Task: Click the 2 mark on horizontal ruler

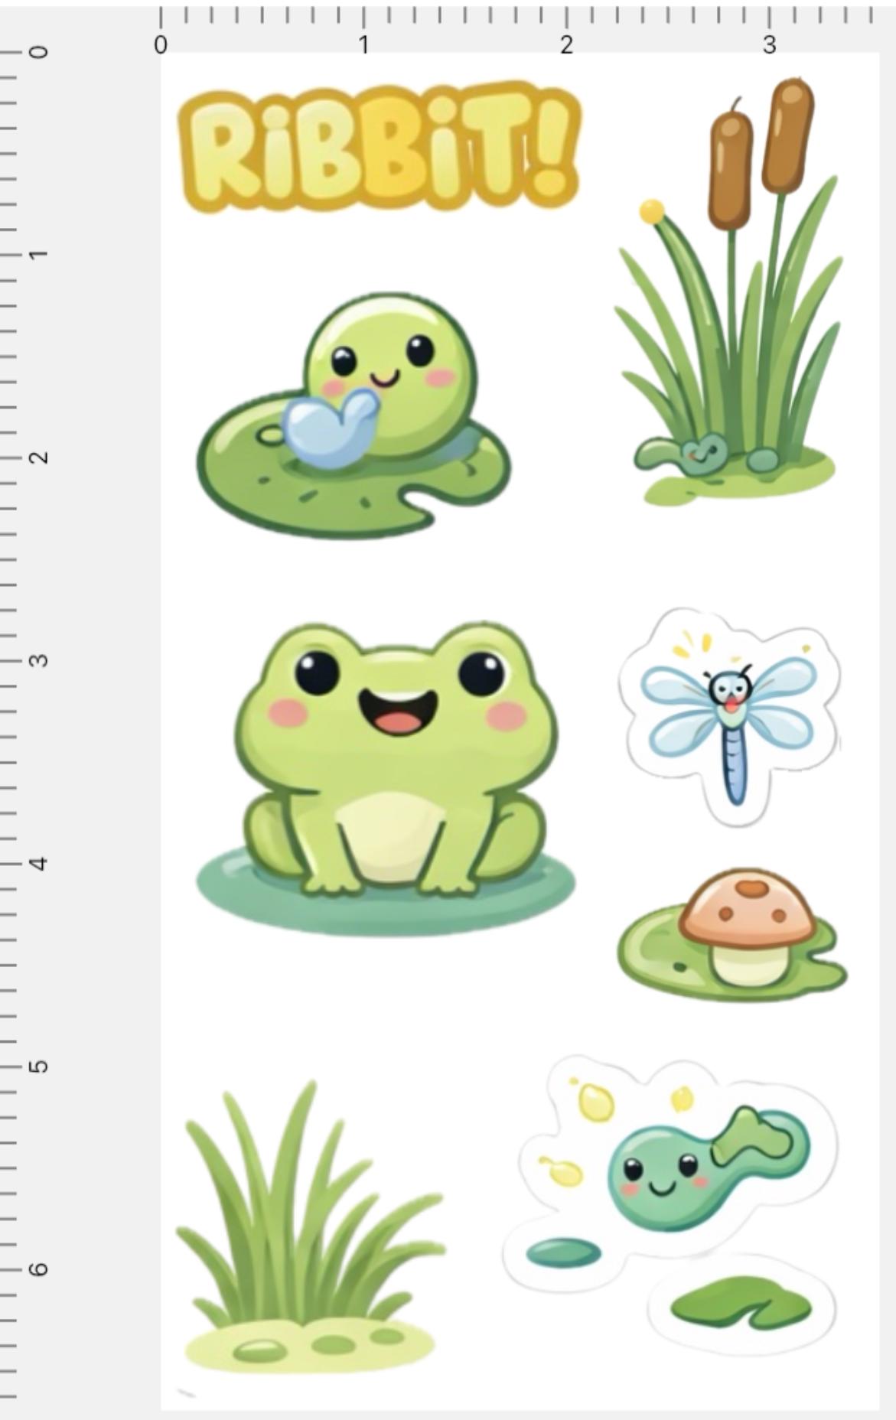Action: pos(566,45)
